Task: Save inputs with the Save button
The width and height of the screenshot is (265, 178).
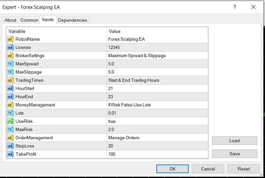Action: point(235,154)
